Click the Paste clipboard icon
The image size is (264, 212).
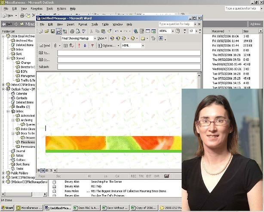pos(103,31)
